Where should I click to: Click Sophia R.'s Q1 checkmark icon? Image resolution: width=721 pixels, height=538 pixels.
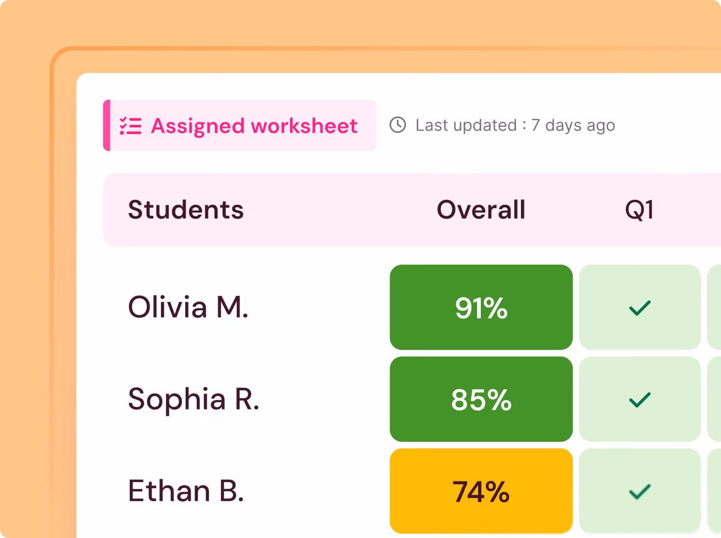tap(640, 400)
